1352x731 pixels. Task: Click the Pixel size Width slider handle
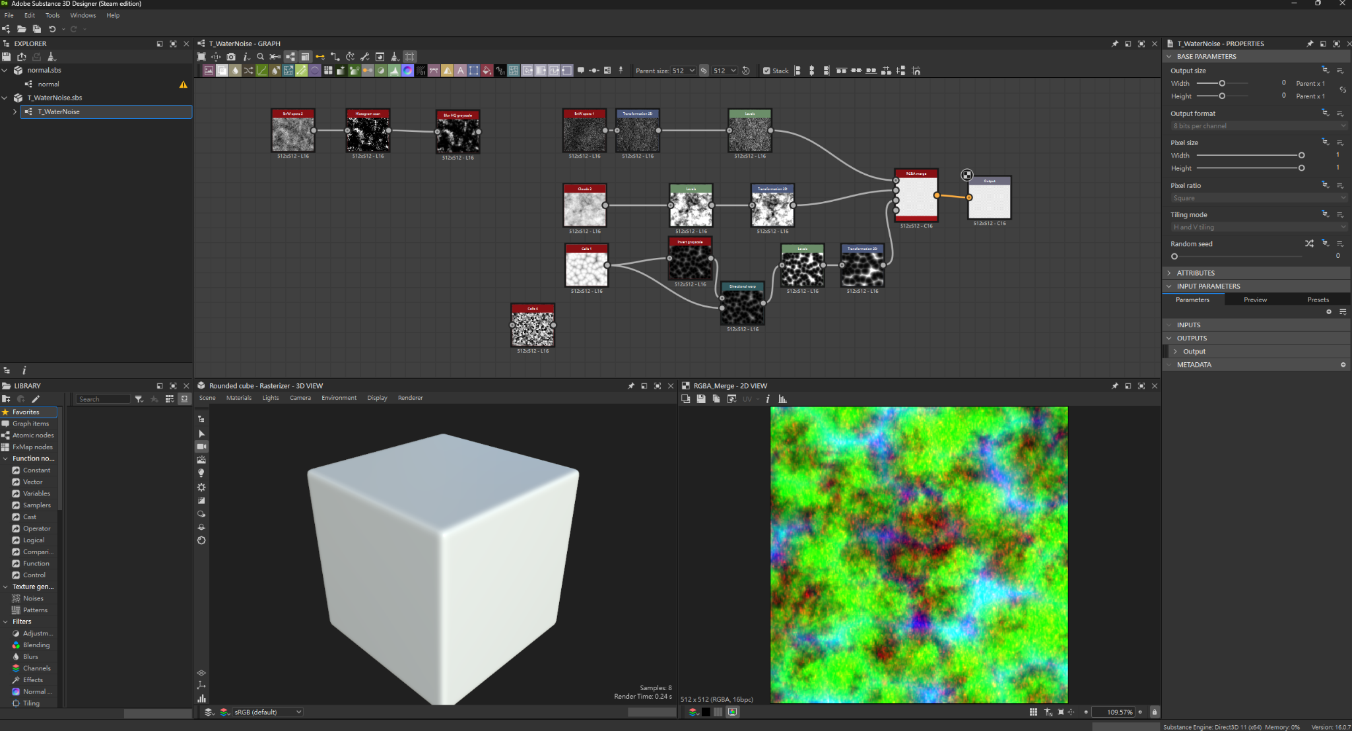coord(1301,156)
